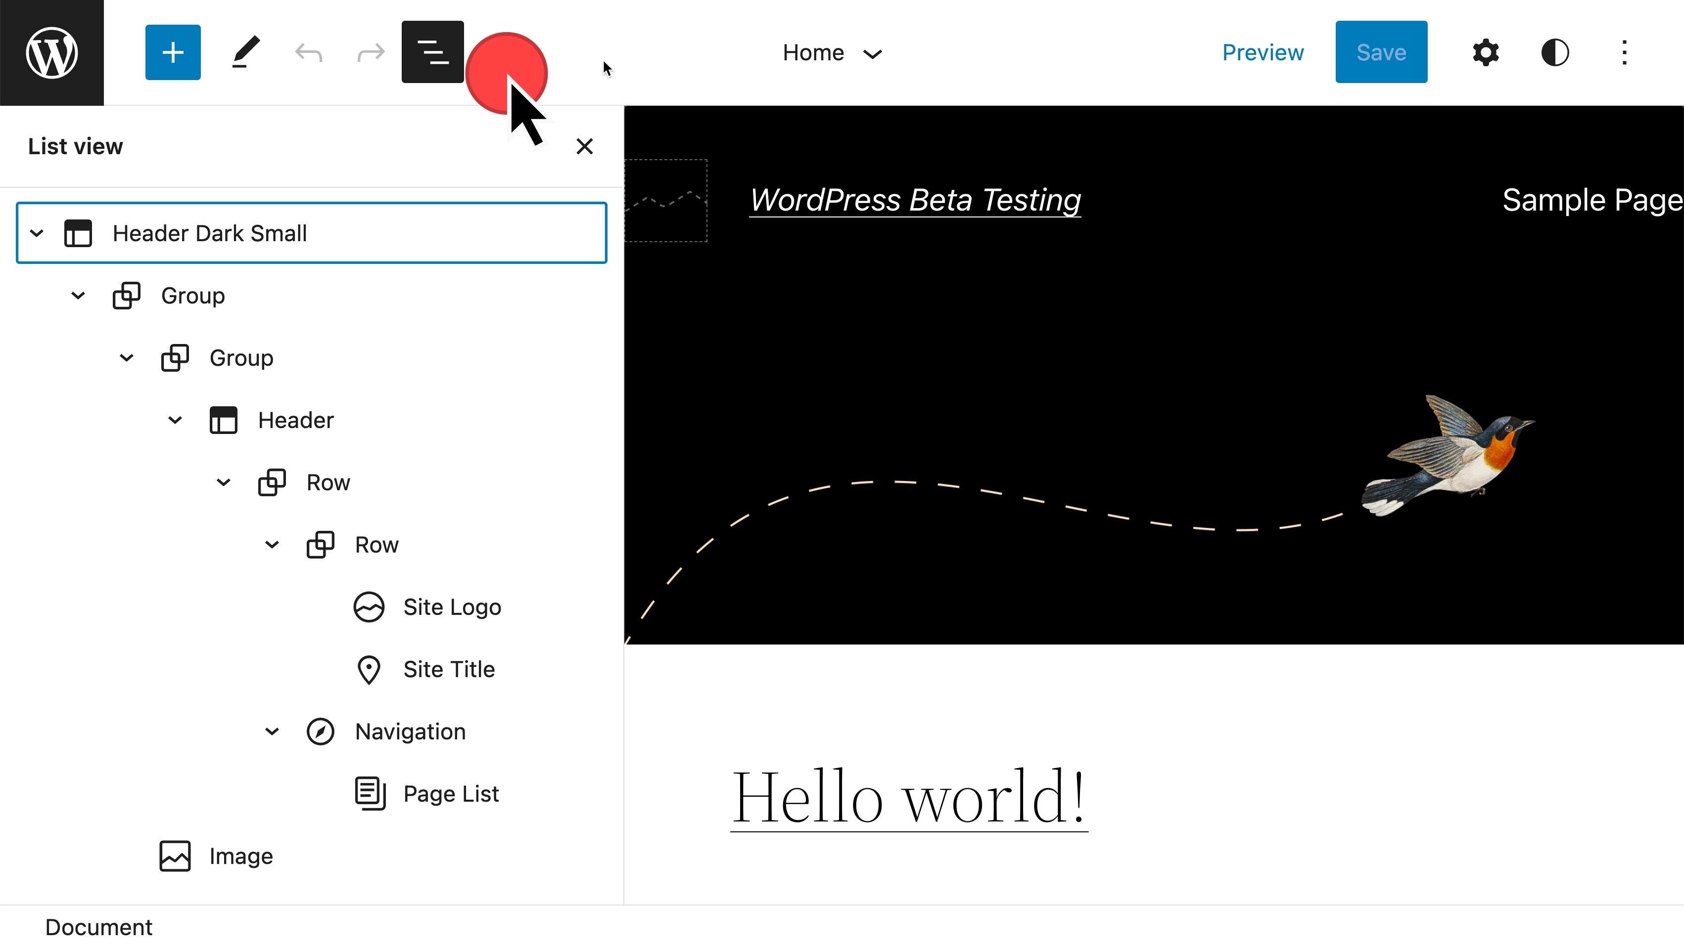Click the WordPress Beta Testing site title
The width and height of the screenshot is (1684, 948).
915,200
